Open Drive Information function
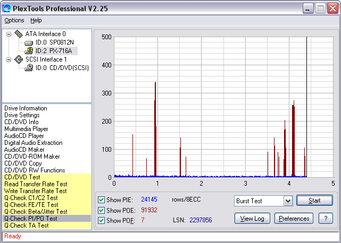Screen dimensions: 341x243 coord(26,108)
